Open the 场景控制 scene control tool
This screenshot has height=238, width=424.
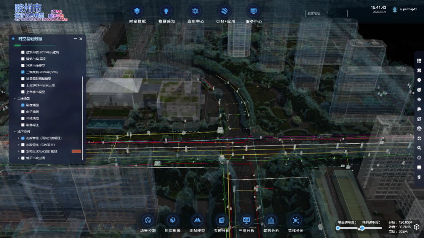(148, 221)
